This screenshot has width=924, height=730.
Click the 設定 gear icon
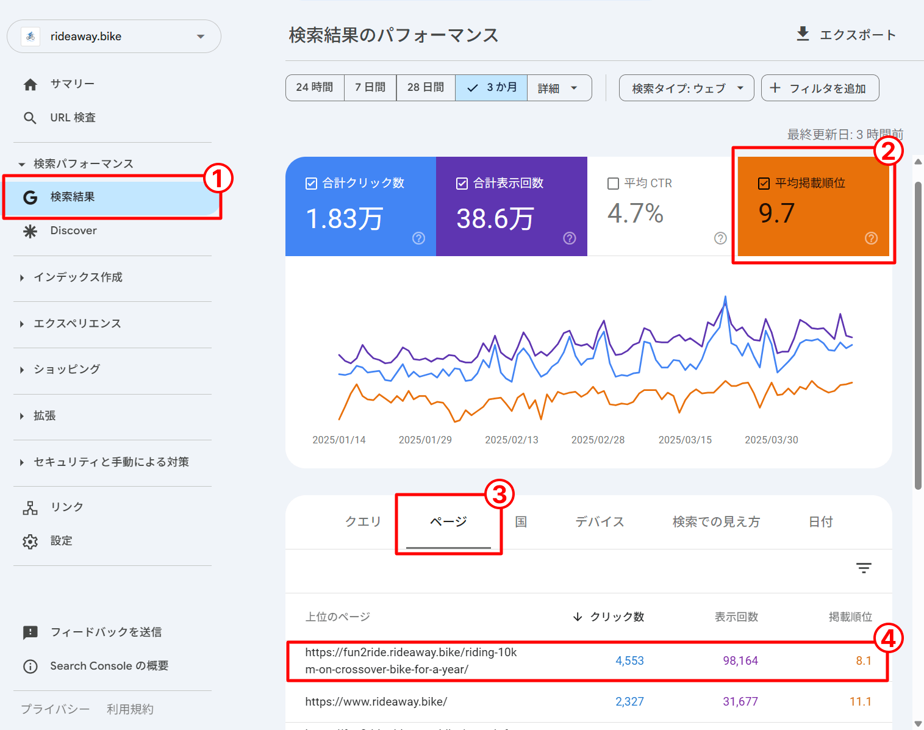(30, 541)
